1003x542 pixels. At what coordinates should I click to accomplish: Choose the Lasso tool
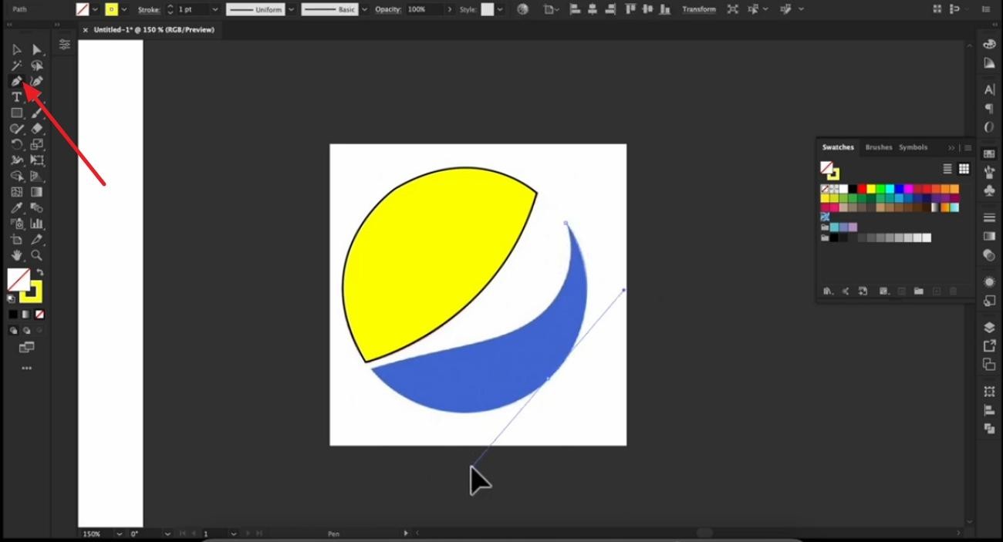tap(36, 66)
